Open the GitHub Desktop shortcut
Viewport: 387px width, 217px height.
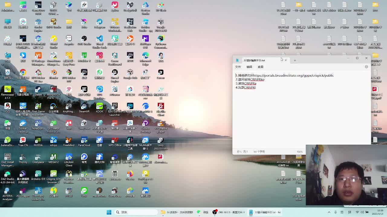[x=145, y=126]
